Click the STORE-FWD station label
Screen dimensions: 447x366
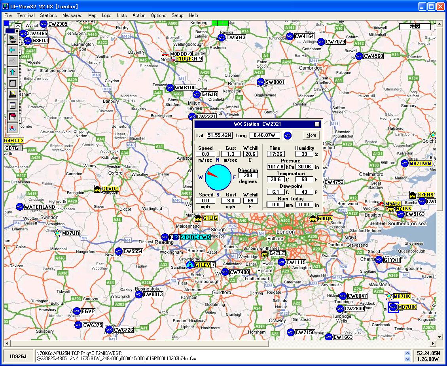click(195, 237)
